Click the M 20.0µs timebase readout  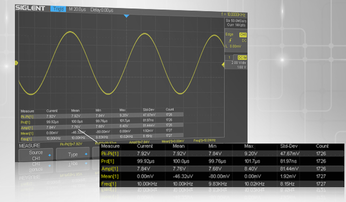(x=77, y=10)
